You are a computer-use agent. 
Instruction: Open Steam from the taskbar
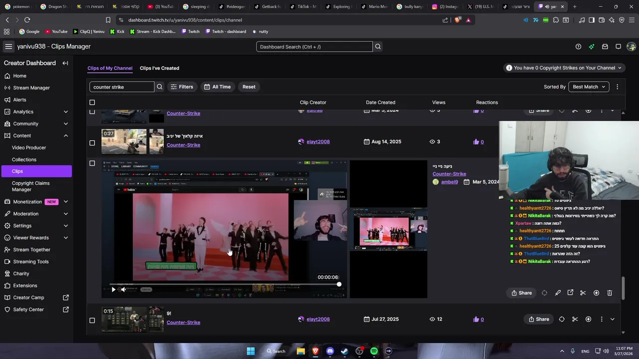[344, 351]
